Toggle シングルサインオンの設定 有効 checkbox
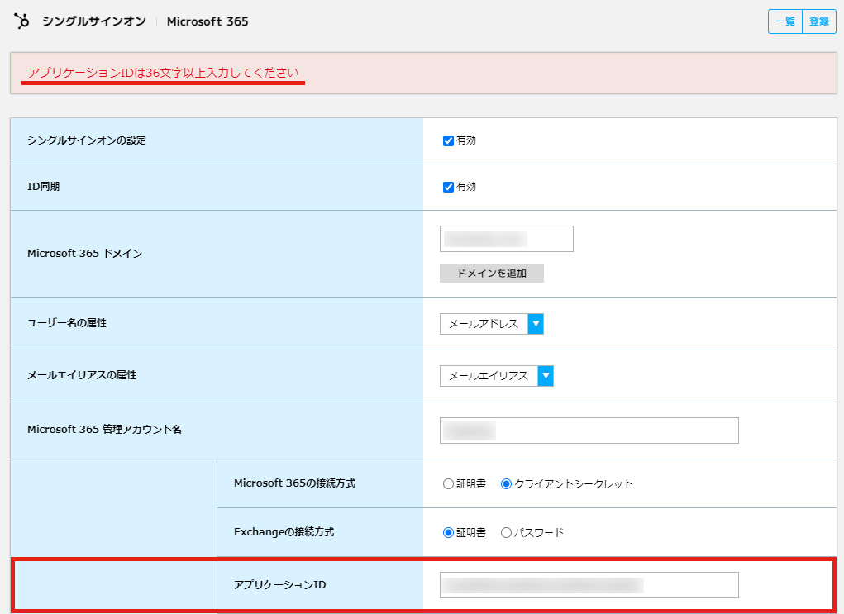Screen dimensions: 844x614 pos(448,141)
